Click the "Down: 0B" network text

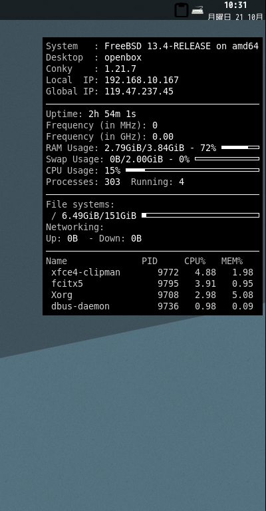coord(120,239)
